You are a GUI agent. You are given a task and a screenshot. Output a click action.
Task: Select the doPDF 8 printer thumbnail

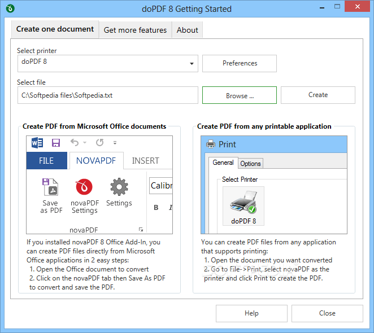(243, 206)
